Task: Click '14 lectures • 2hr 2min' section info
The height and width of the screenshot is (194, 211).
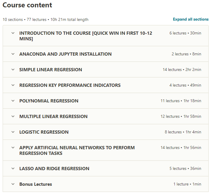Action: coord(182,70)
